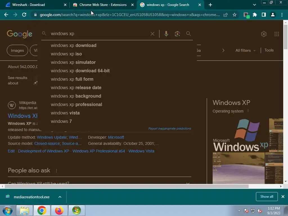The image size is (288, 216).
Task: Open the Google apps grid
Action: [277, 34]
